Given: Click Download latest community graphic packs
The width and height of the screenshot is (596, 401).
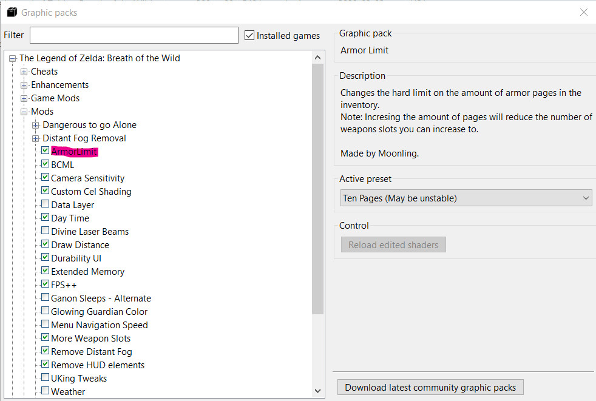Looking at the screenshot, I should click(x=430, y=387).
